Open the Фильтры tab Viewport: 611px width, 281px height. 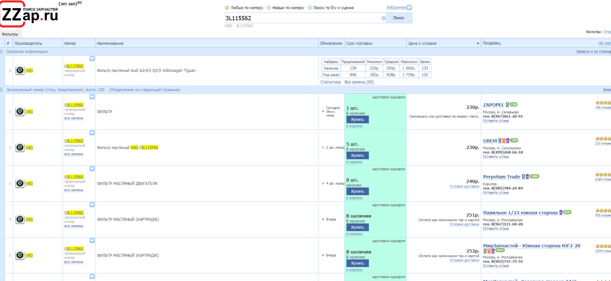(10, 34)
